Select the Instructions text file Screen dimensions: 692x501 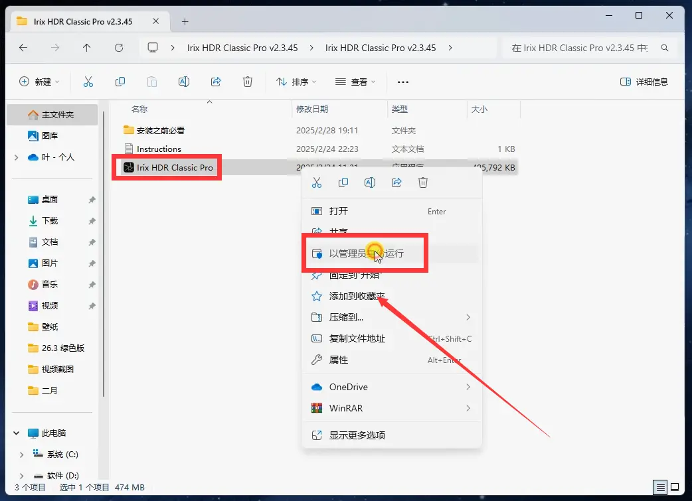[x=159, y=149]
